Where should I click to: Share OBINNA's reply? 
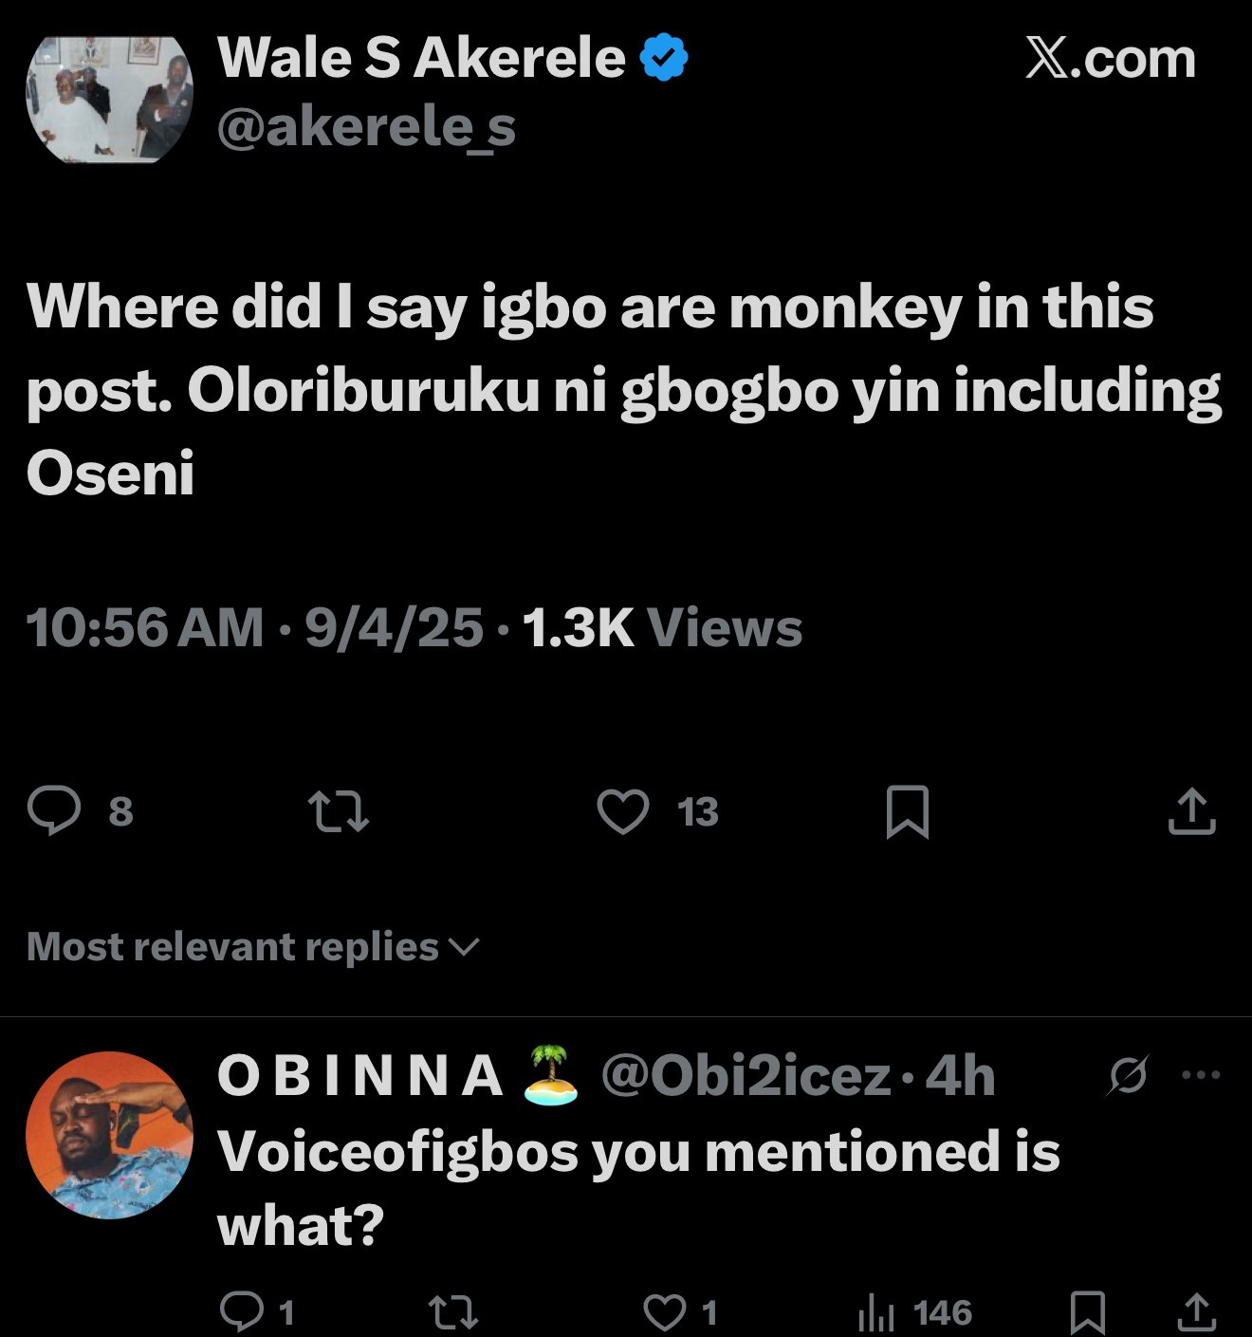tap(1196, 1312)
